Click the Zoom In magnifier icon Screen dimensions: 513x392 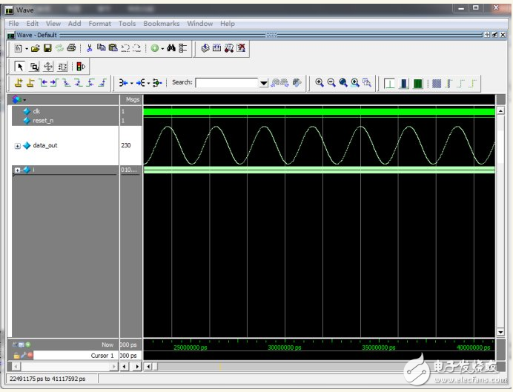[320, 83]
